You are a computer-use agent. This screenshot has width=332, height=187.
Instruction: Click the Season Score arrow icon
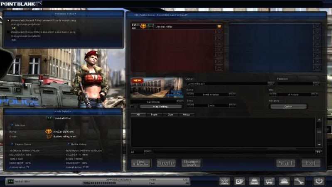(x=12, y=144)
